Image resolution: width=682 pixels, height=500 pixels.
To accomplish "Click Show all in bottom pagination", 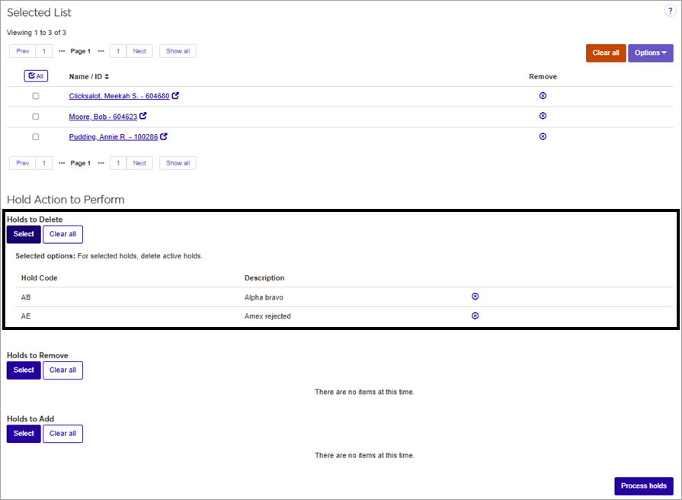I will pos(178,163).
